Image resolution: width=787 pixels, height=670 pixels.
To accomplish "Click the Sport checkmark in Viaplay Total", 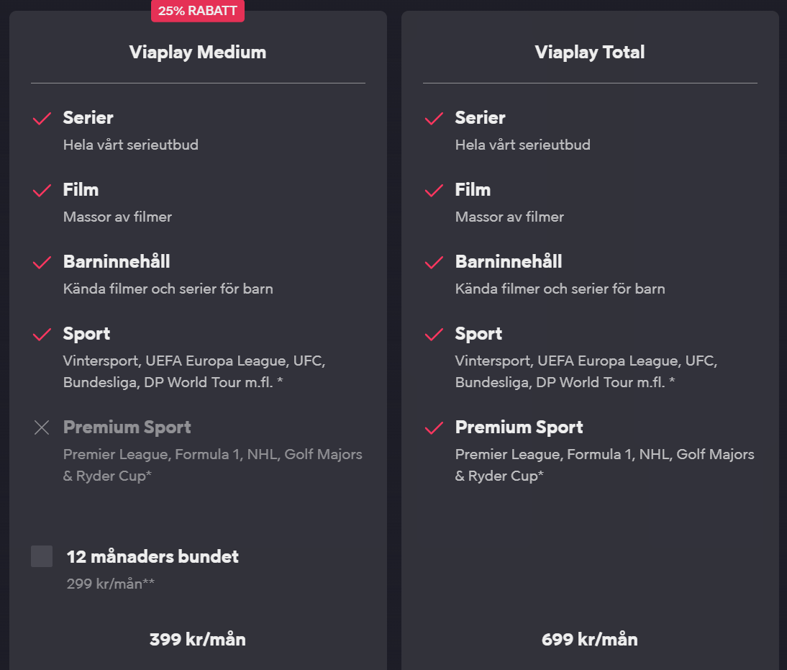I will pos(434,334).
